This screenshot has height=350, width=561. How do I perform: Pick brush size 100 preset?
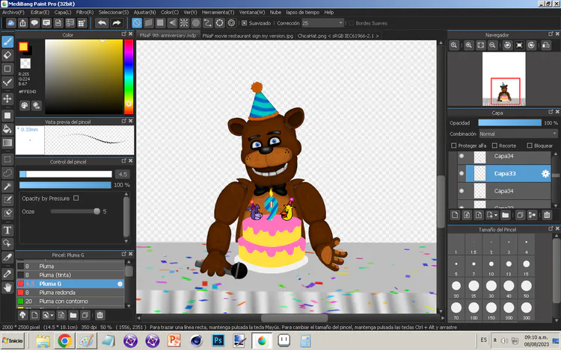coord(473,309)
